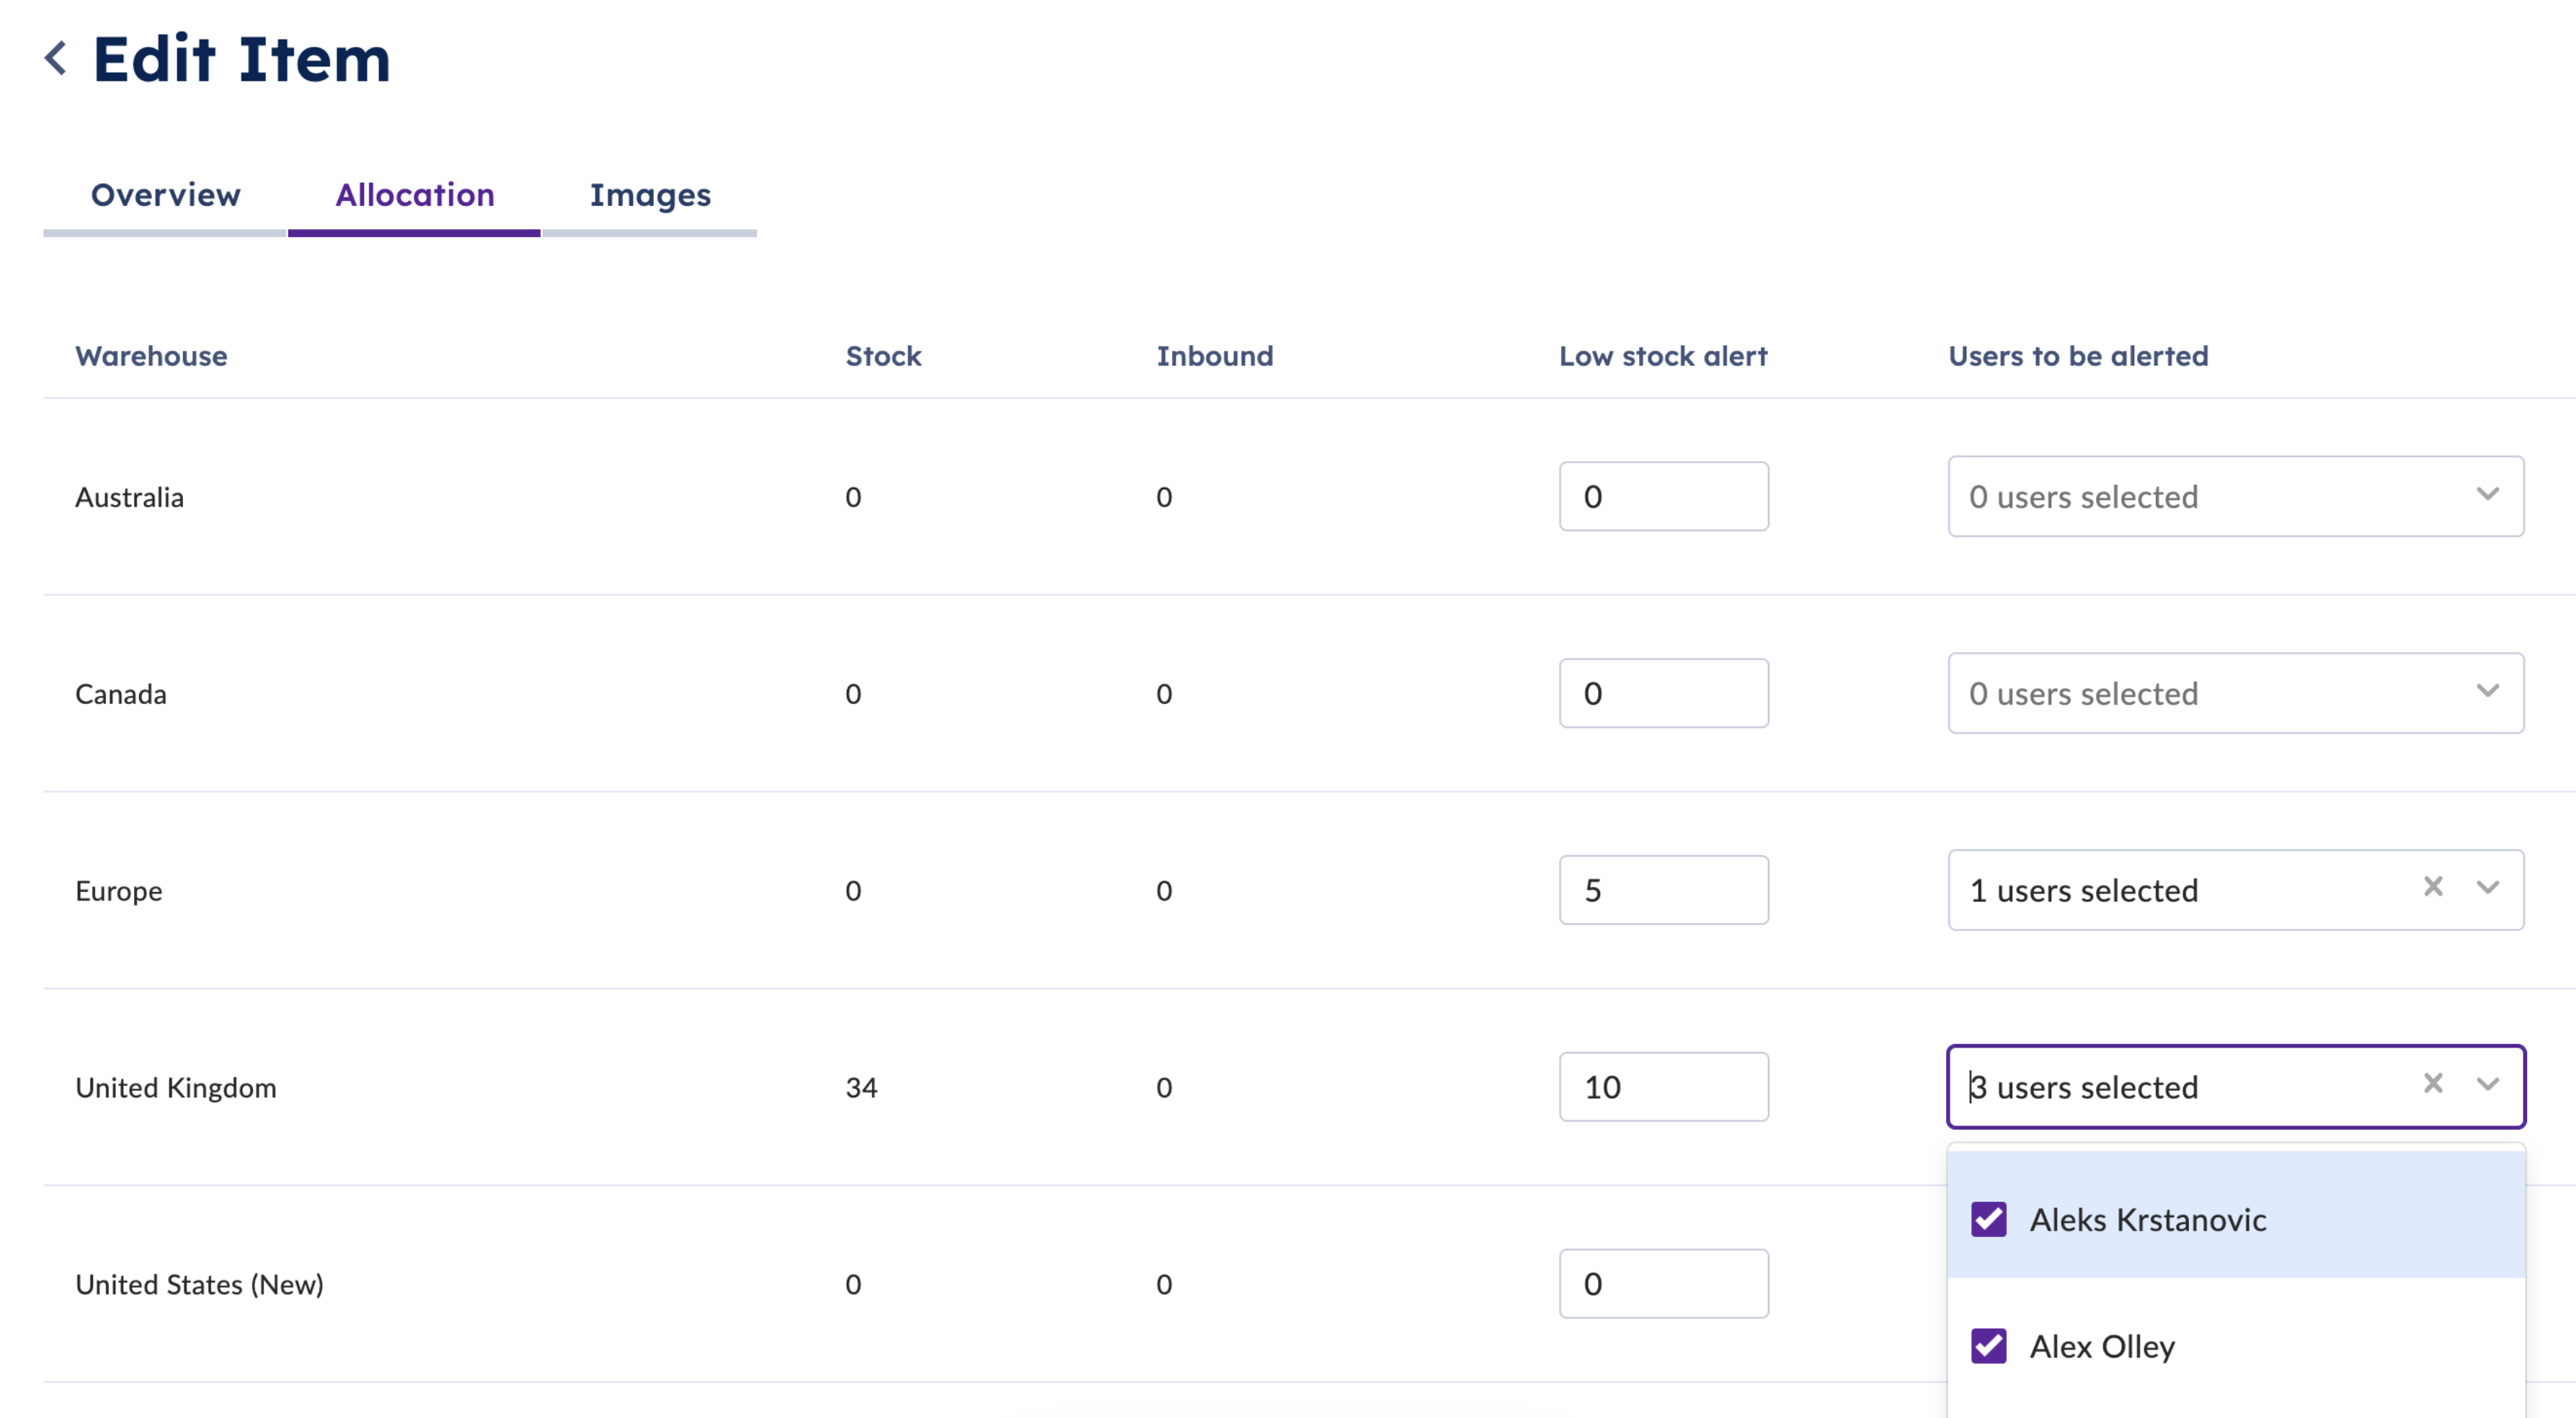This screenshot has height=1418, width=2576.
Task: Edit Australia low stock alert field
Action: click(1664, 497)
